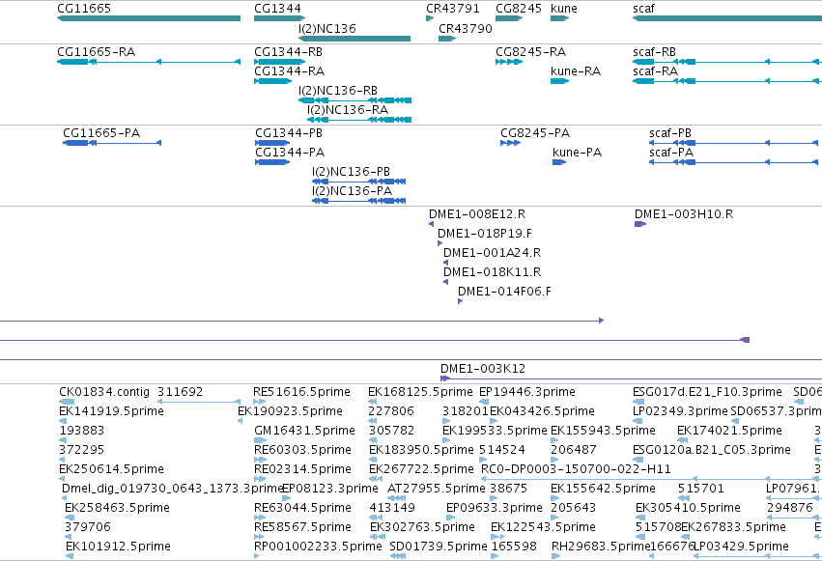The width and height of the screenshot is (822, 561).
Task: Click EST AT27955.5prime
Action: coord(396,498)
